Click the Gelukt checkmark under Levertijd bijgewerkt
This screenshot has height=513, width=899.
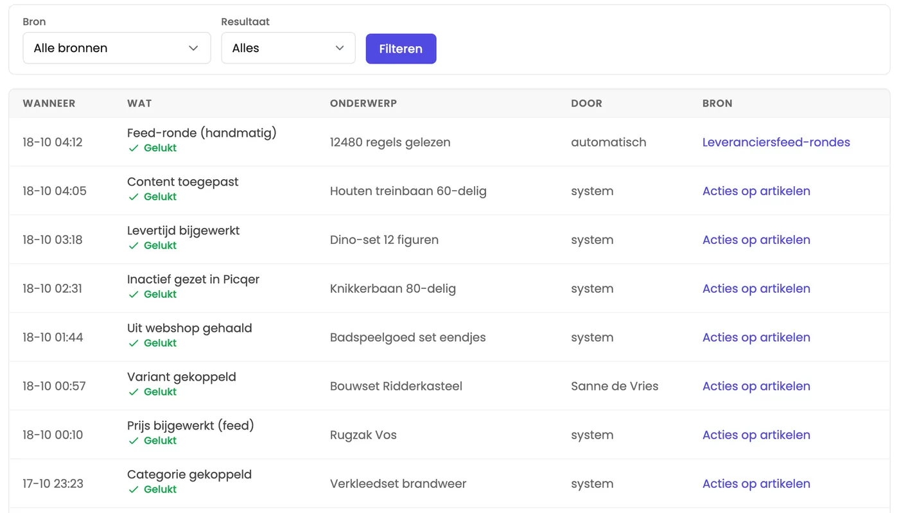[134, 246]
